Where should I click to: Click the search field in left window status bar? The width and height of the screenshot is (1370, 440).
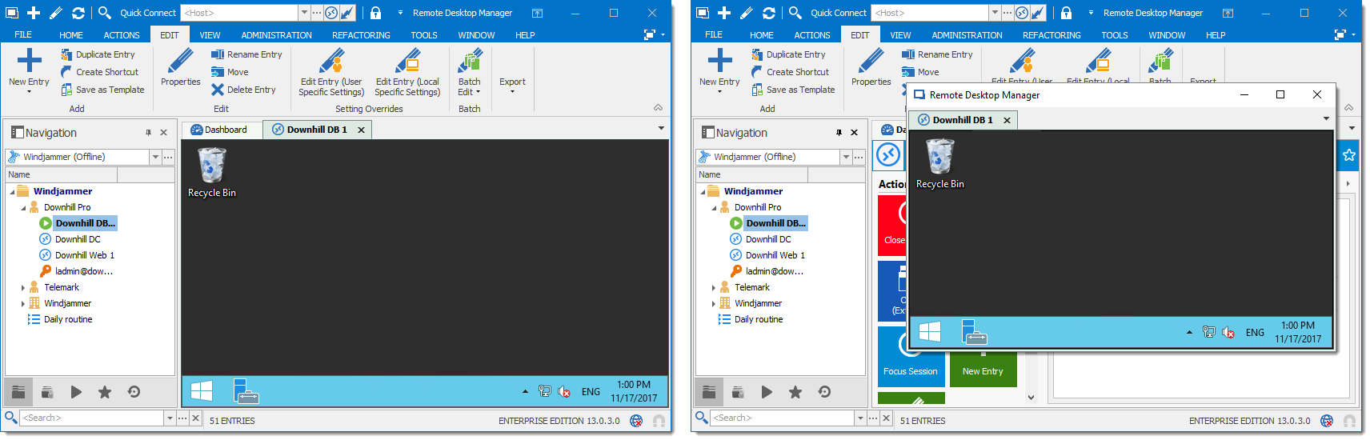91,418
